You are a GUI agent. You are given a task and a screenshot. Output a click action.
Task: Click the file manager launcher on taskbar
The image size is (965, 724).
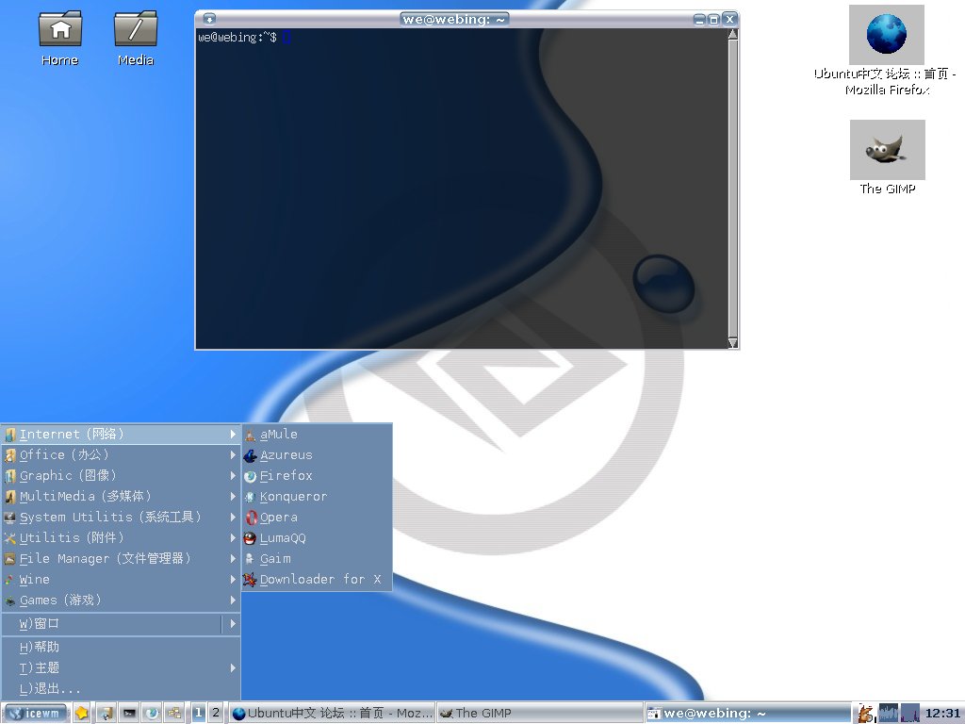click(x=106, y=713)
